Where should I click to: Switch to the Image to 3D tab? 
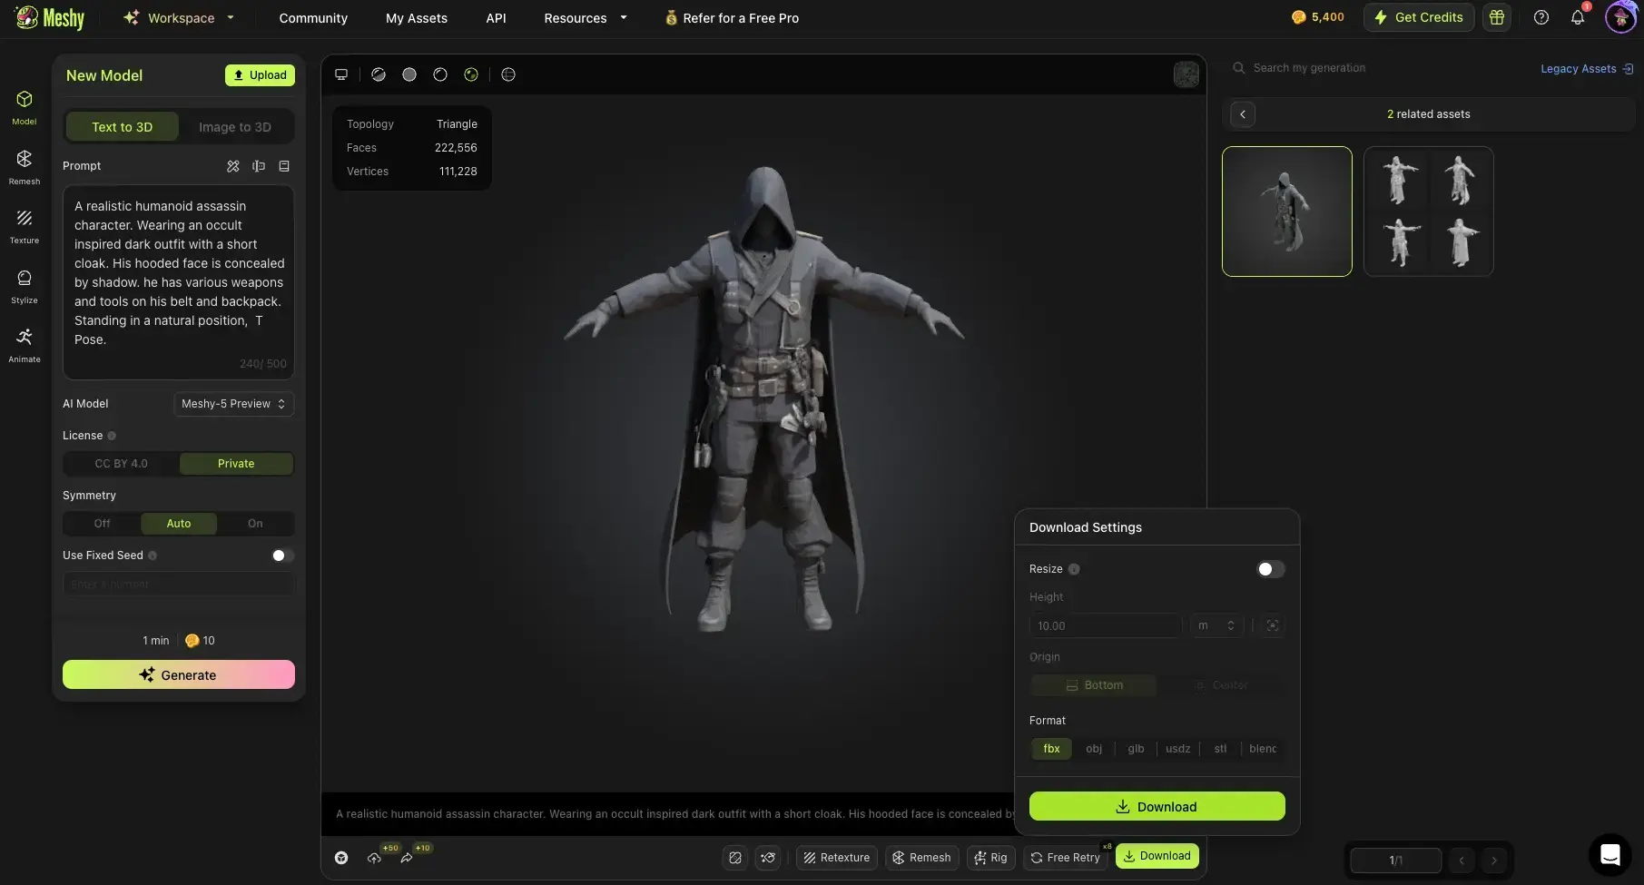tap(235, 126)
